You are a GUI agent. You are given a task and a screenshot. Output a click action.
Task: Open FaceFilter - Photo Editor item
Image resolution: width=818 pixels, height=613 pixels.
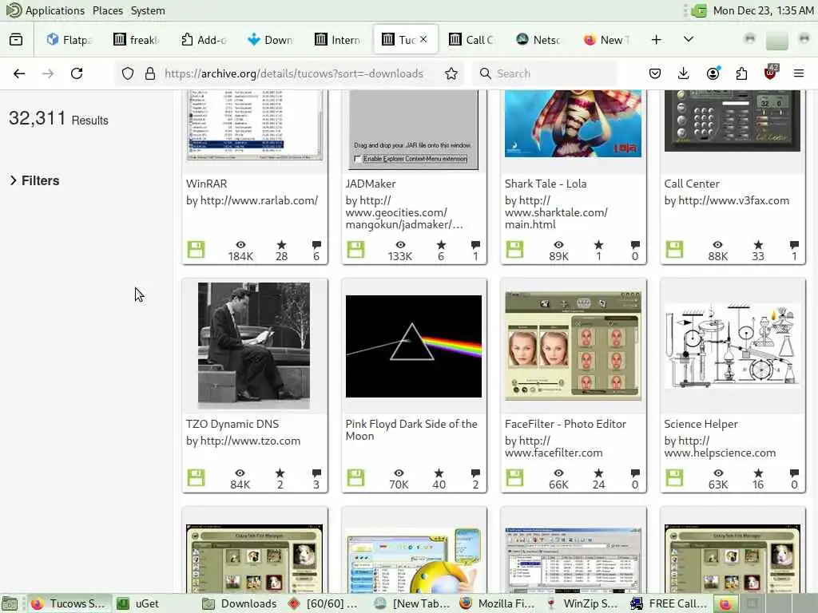pos(566,424)
